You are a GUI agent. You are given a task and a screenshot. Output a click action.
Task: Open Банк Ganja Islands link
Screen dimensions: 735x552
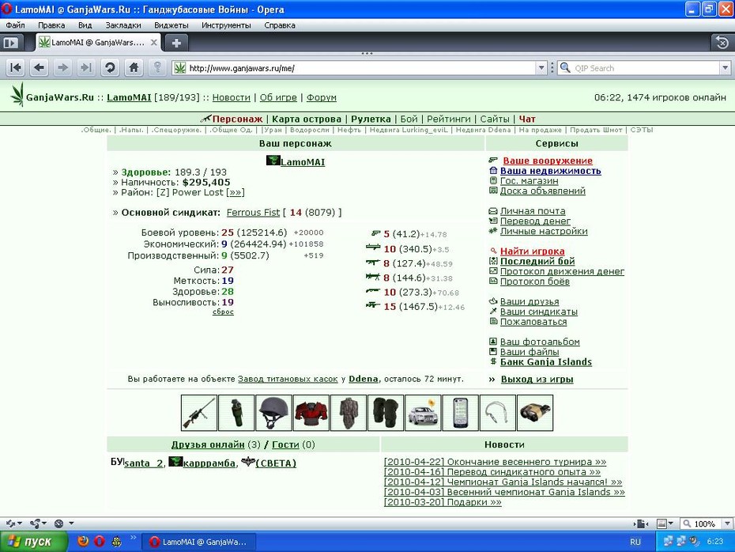[x=546, y=362]
